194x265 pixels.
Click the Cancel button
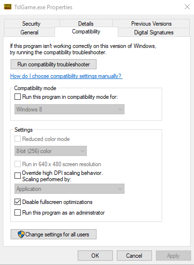click(134, 255)
